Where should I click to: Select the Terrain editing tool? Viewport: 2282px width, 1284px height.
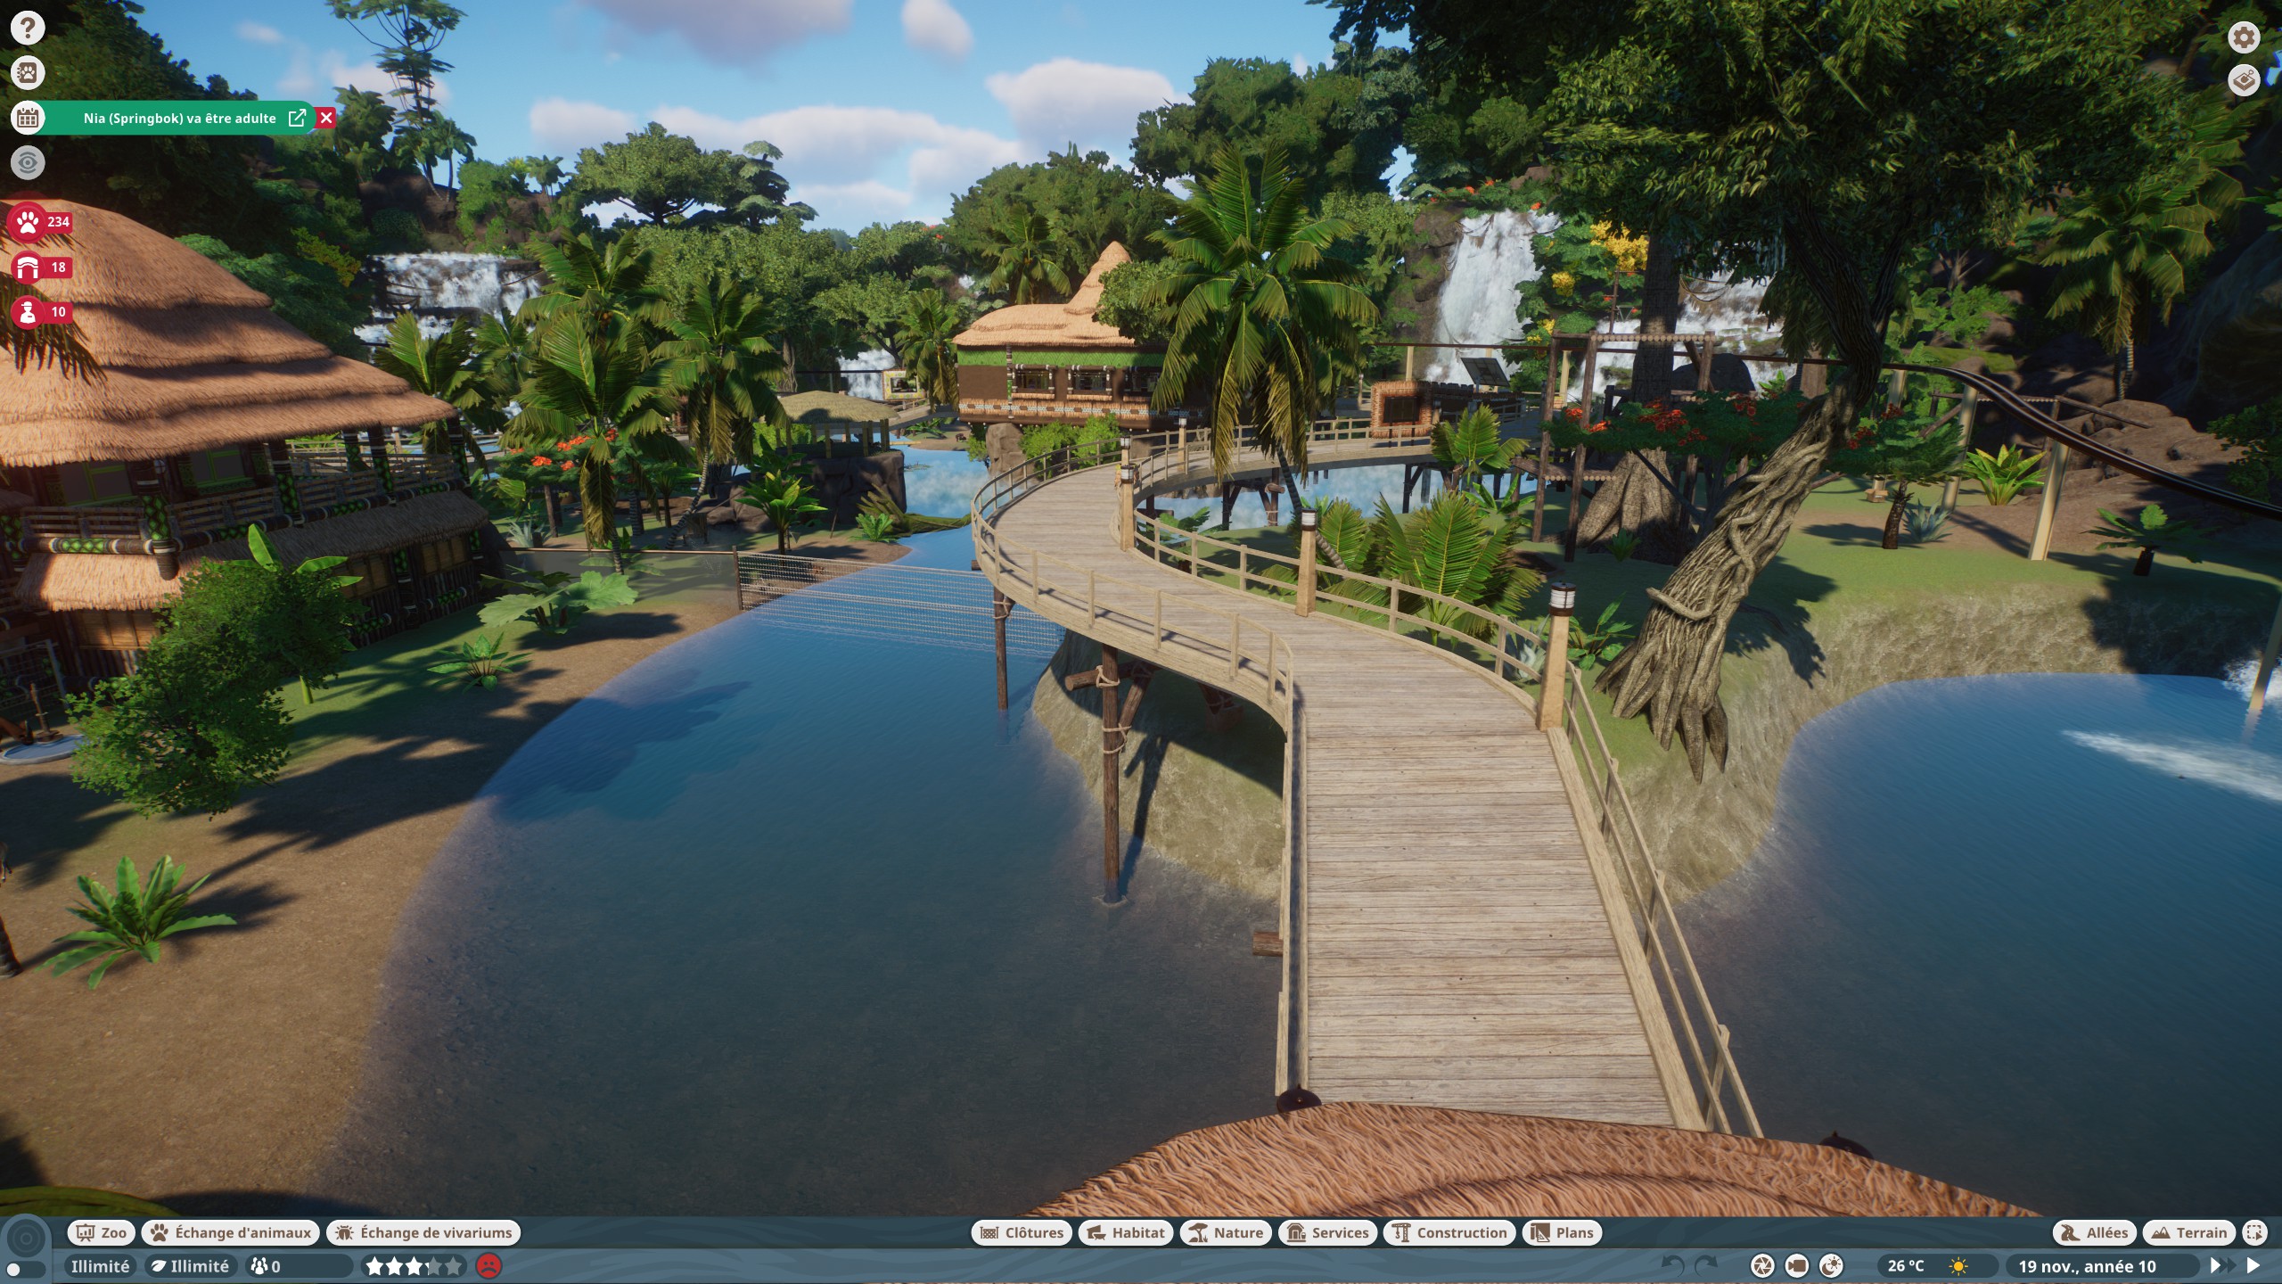2190,1232
